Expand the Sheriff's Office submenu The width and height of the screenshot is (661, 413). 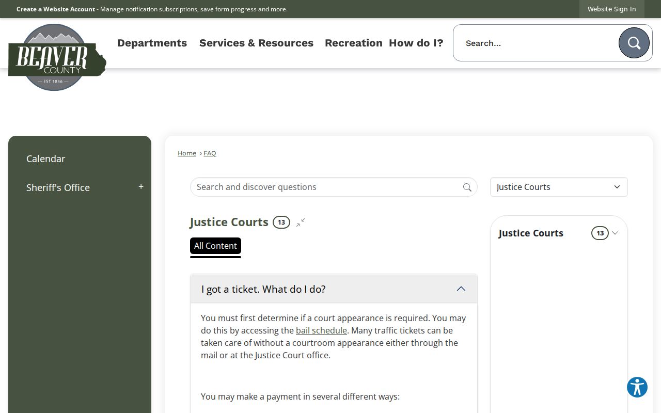point(141,187)
